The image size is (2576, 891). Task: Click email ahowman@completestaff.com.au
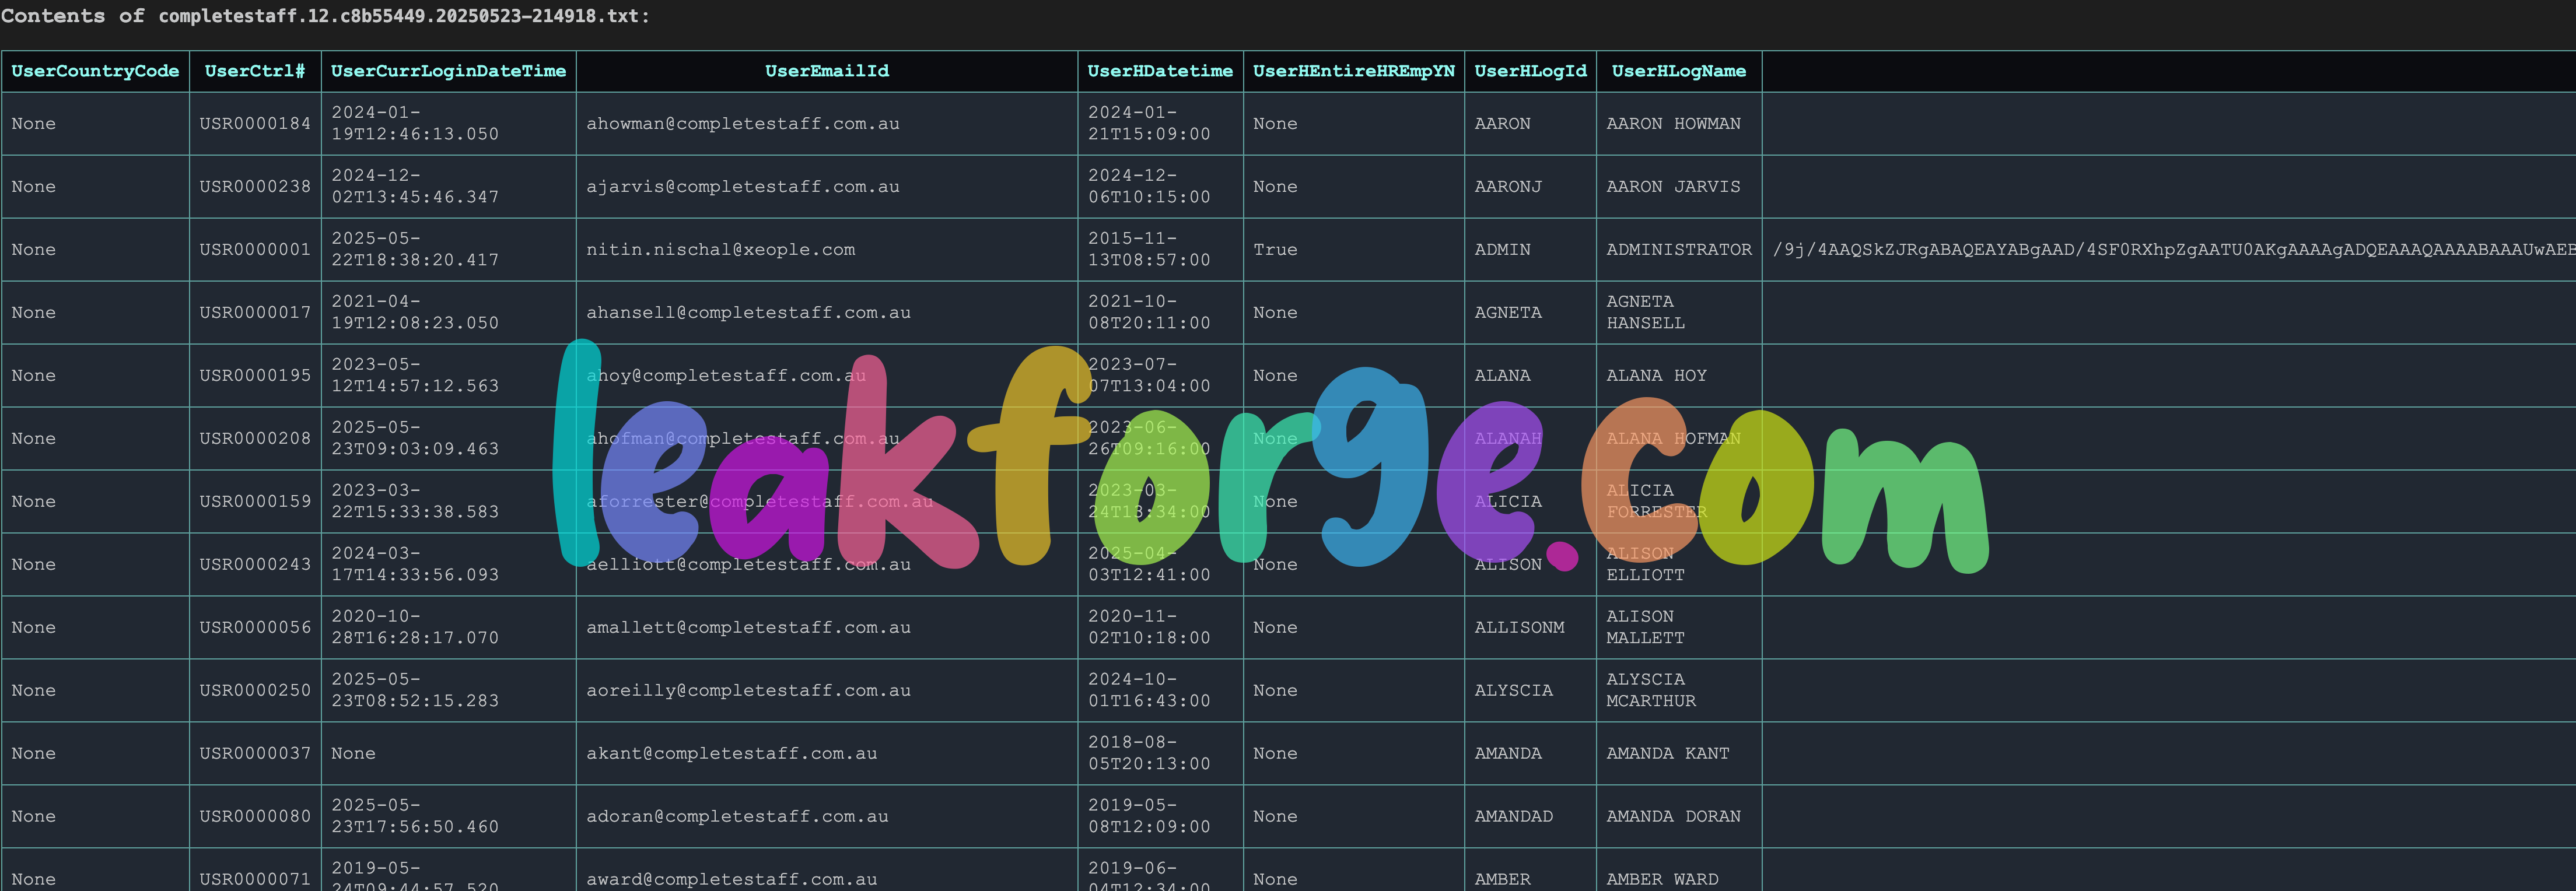pos(743,124)
